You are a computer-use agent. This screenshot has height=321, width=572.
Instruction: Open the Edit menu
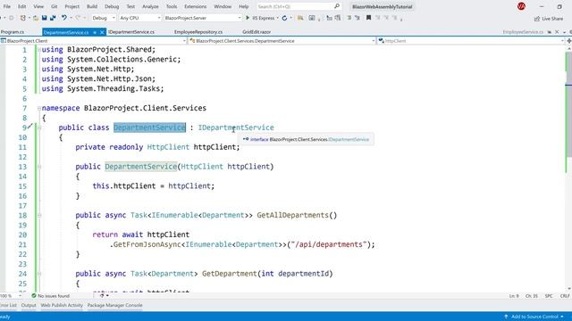(x=21, y=6)
